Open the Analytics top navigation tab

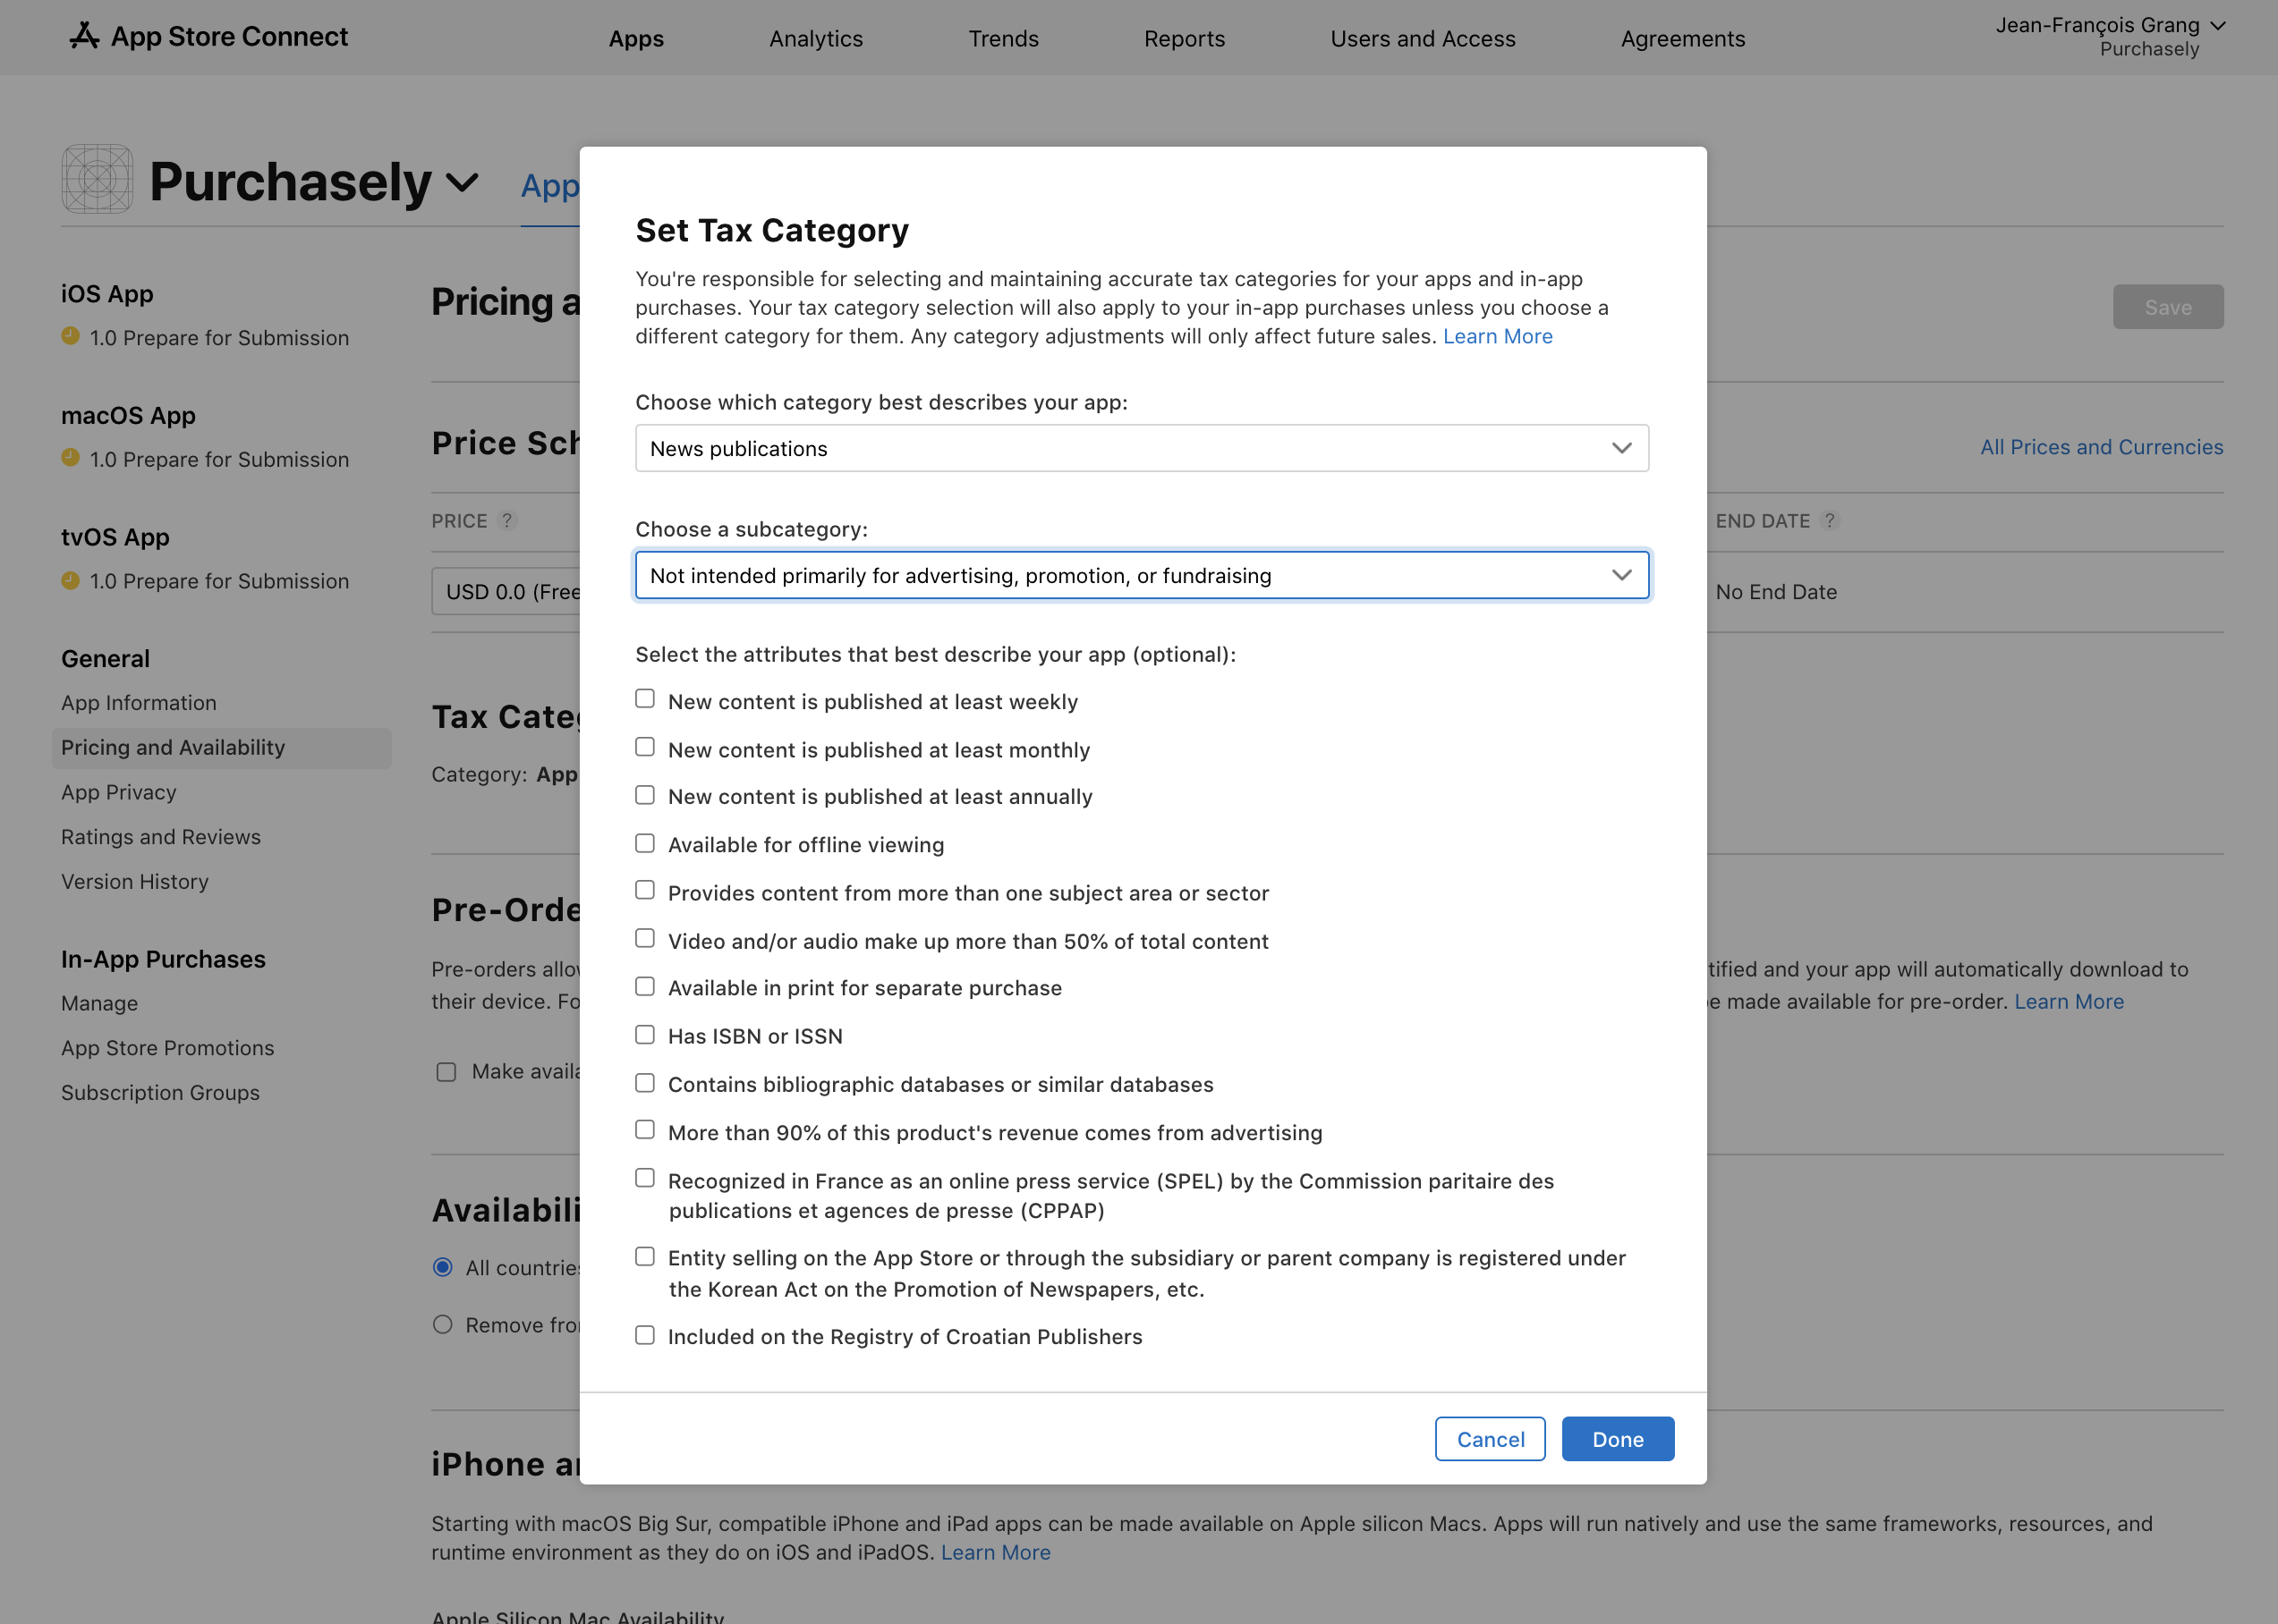[815, 38]
